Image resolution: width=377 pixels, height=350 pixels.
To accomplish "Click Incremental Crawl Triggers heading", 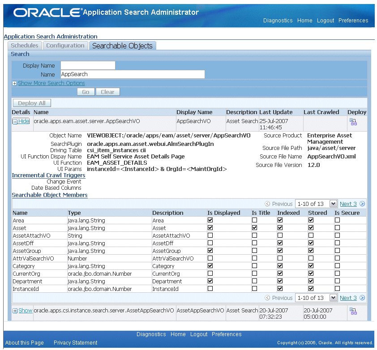I will click(48, 175).
